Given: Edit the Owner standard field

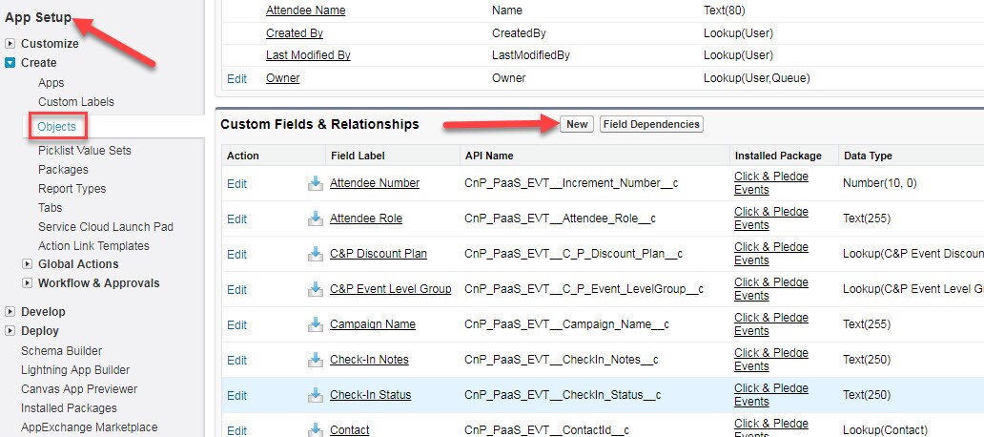Looking at the screenshot, I should [x=236, y=78].
